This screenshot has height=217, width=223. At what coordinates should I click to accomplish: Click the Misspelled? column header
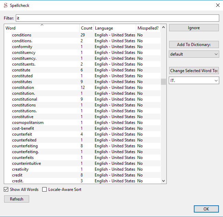(148, 28)
